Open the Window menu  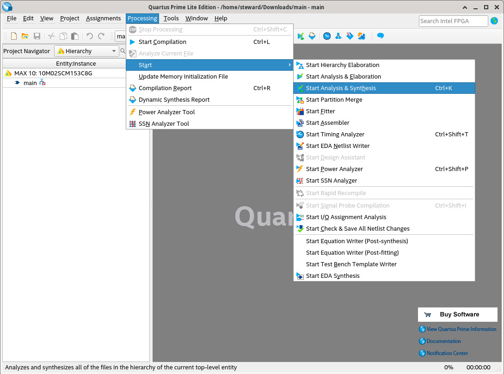tap(197, 18)
